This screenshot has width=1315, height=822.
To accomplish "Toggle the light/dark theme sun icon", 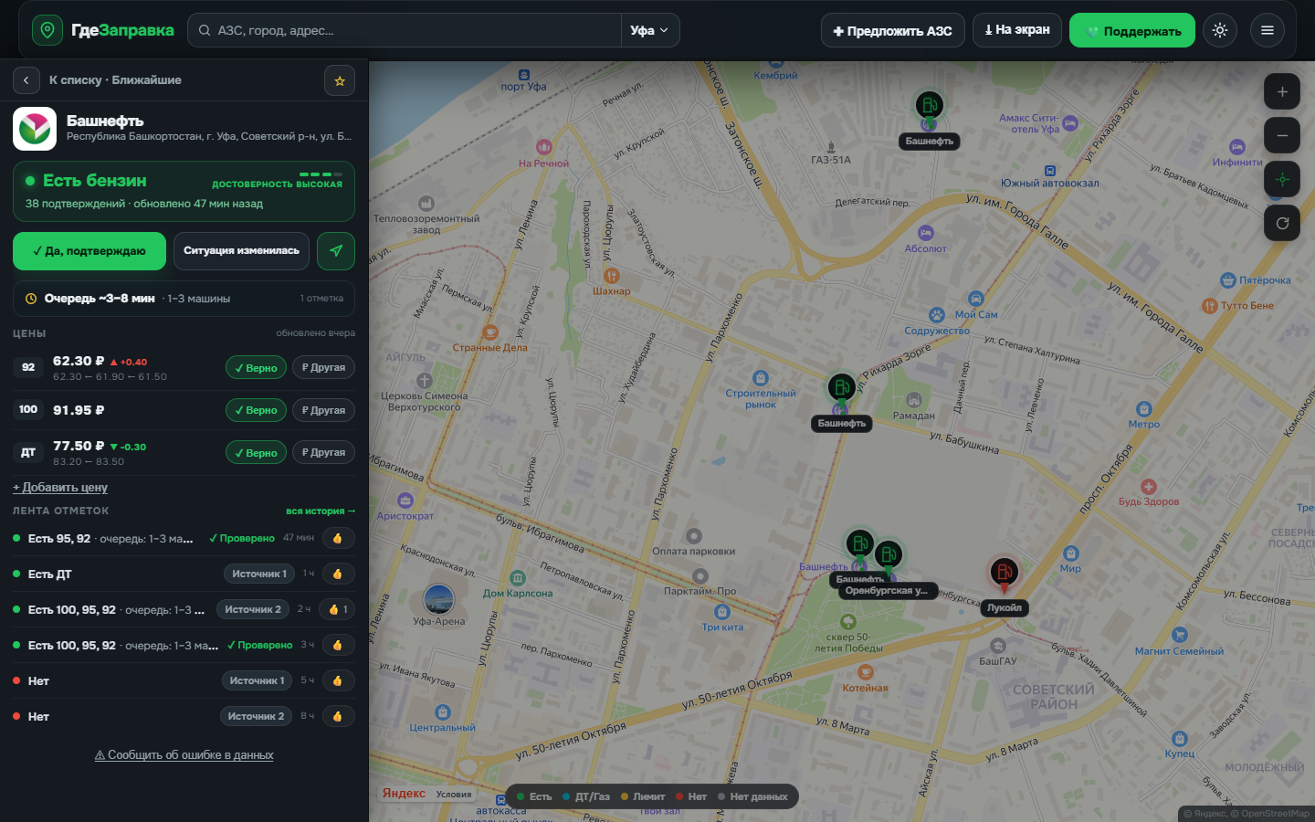I will [1220, 30].
